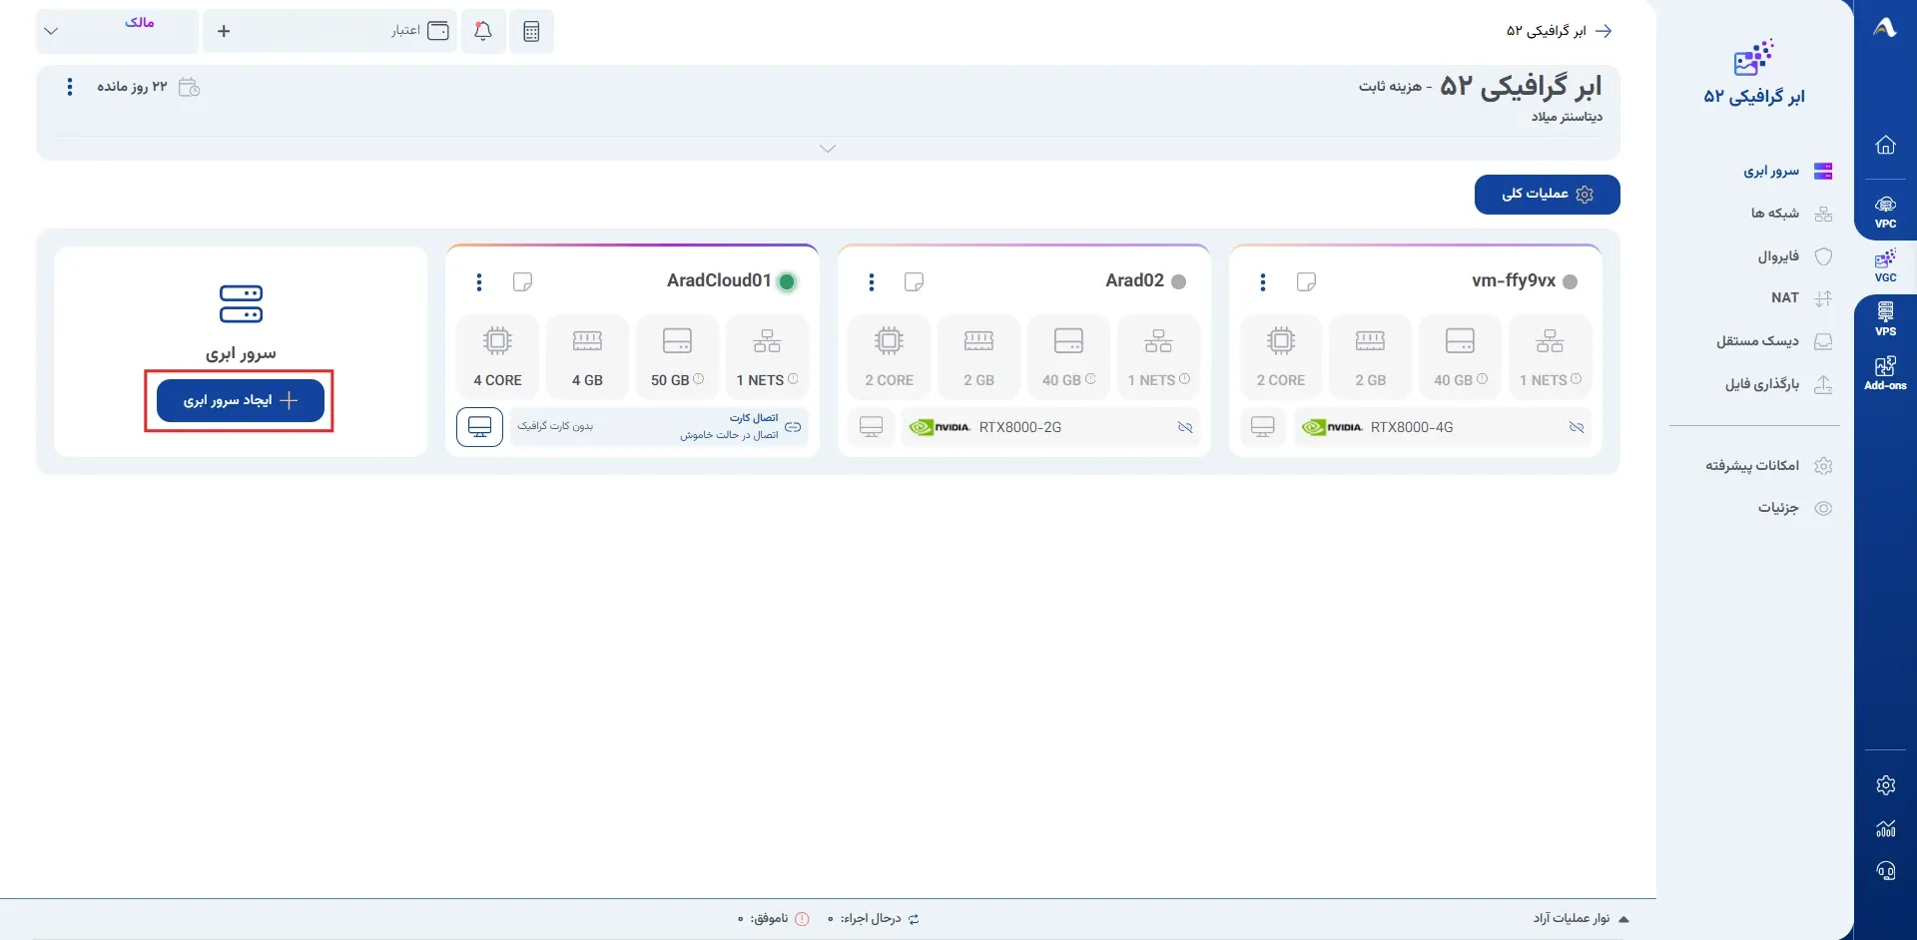Switch to VGC in the blue rail

1885,266
